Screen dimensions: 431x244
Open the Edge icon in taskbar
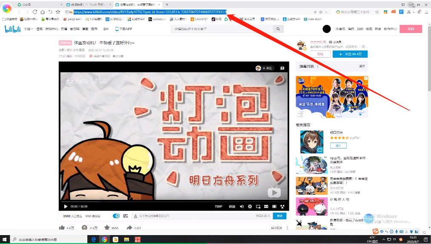tap(94, 240)
